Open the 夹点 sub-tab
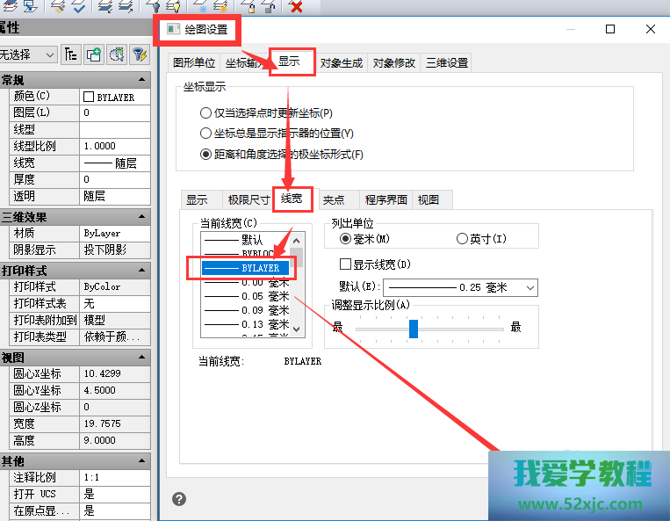The height and width of the screenshot is (521, 670). click(x=334, y=199)
